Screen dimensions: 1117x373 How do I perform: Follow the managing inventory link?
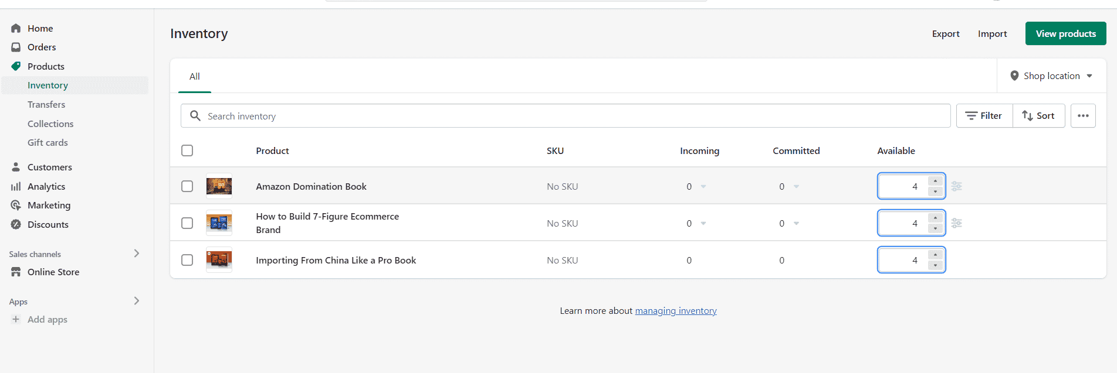(x=676, y=311)
